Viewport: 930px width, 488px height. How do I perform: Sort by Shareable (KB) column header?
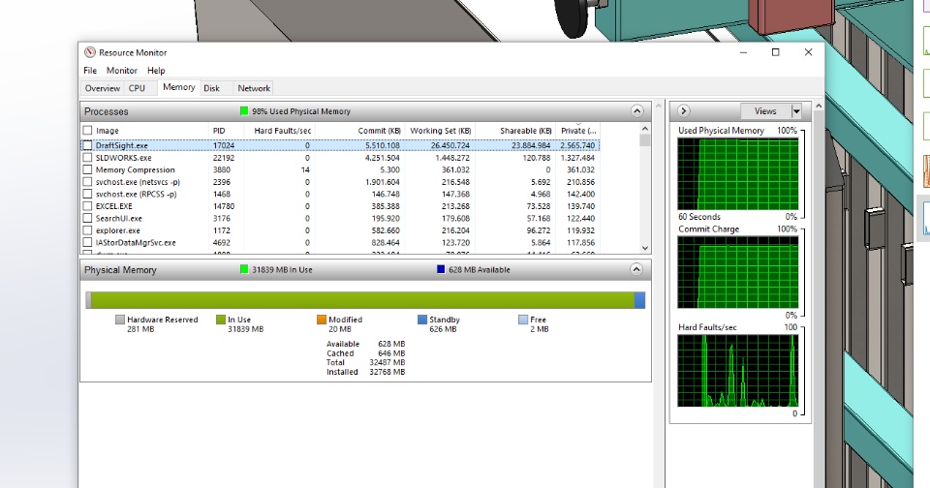click(525, 131)
